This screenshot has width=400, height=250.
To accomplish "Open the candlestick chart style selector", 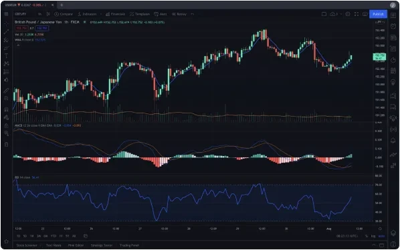I will 48,14.
